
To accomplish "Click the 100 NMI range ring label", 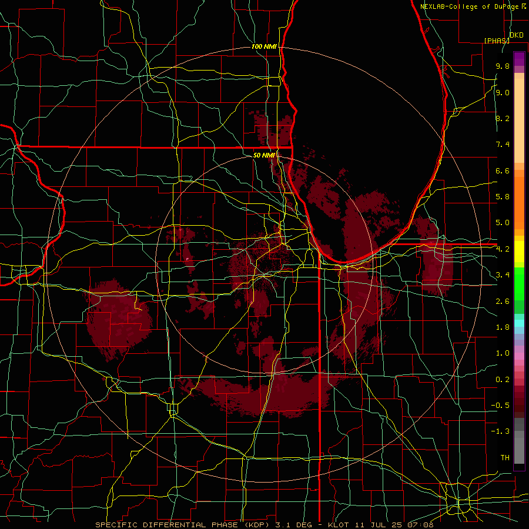I will [x=264, y=46].
